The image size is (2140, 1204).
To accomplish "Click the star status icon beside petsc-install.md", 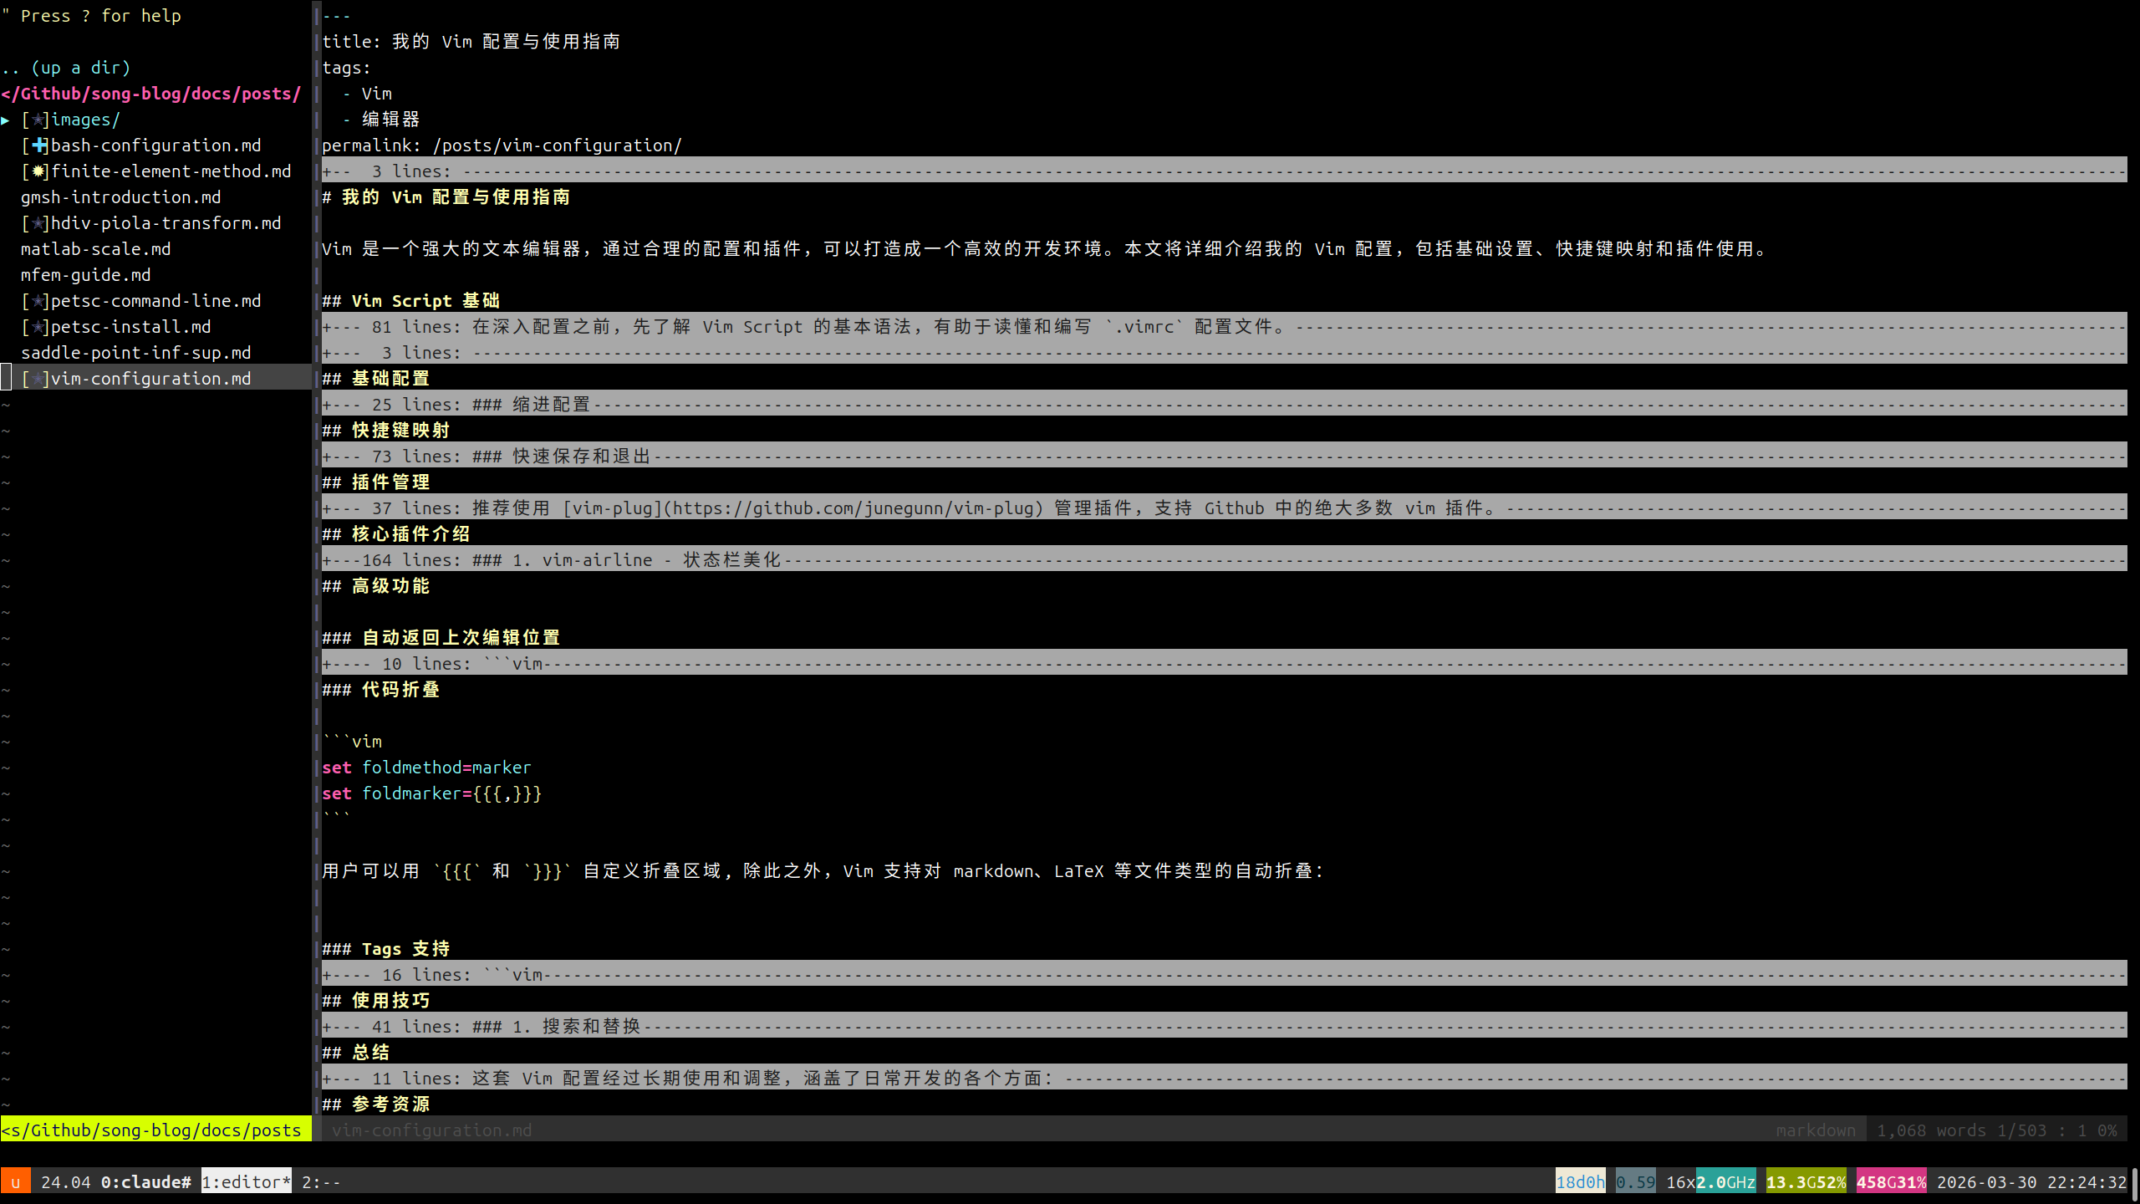I will [38, 327].
